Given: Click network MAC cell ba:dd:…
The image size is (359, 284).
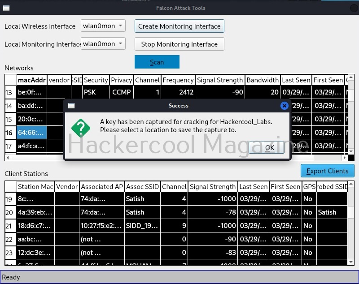Looking at the screenshot, I should 32,106.
